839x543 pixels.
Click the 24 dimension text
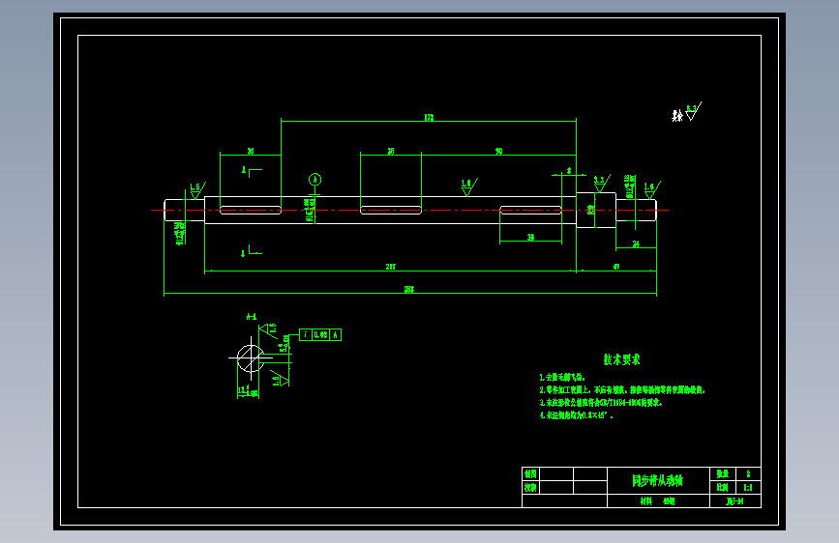click(x=636, y=243)
